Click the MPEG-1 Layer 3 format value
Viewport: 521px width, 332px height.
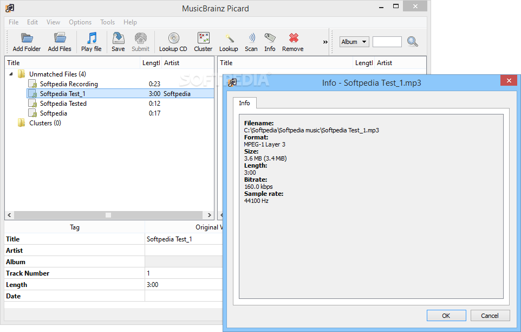pyautogui.click(x=264, y=144)
